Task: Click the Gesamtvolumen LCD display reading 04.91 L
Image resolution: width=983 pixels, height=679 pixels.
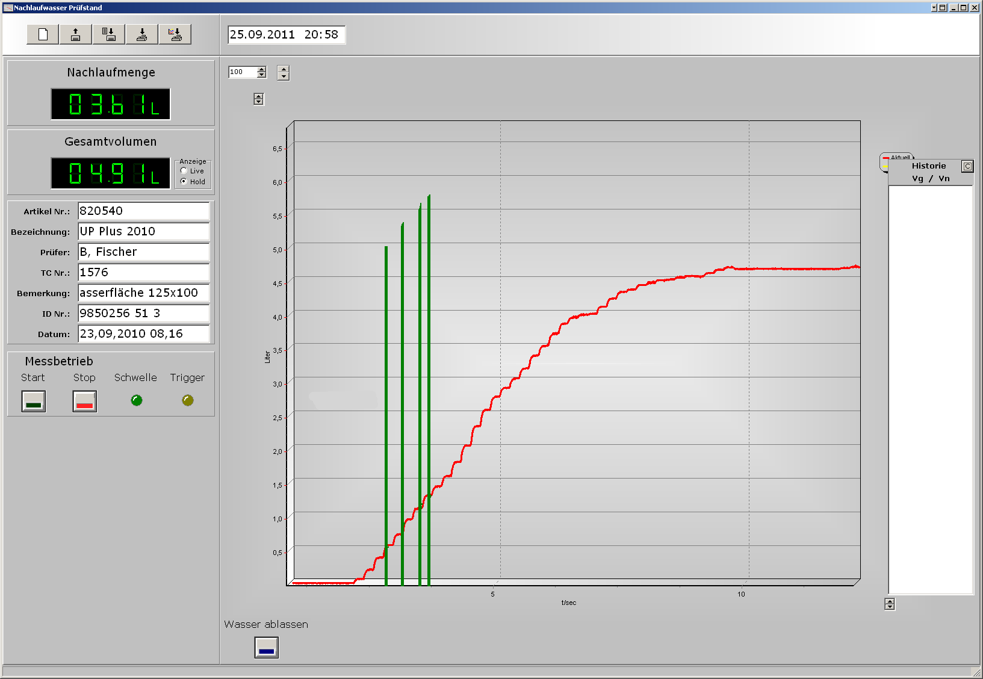Action: pos(111,173)
